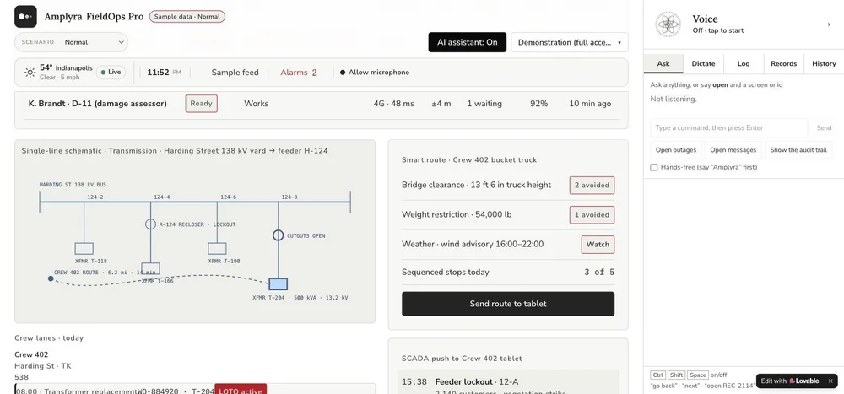Open the Demonstration access dropdown
Screen dimensions: 844x394
click(570, 42)
